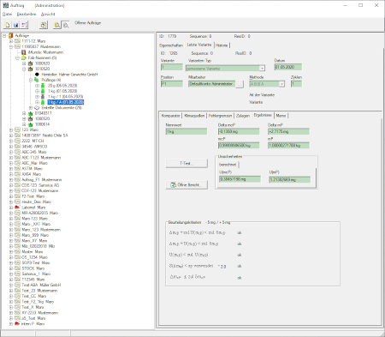Viewport: 385px width, 337px height.
Task: Click the Erstellte Dokumente icon
Action: 37,108
